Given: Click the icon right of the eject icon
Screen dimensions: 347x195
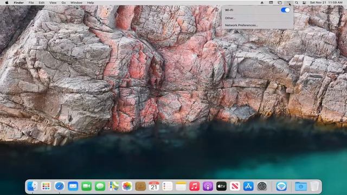Looking at the screenshot, I should (x=271, y=3).
